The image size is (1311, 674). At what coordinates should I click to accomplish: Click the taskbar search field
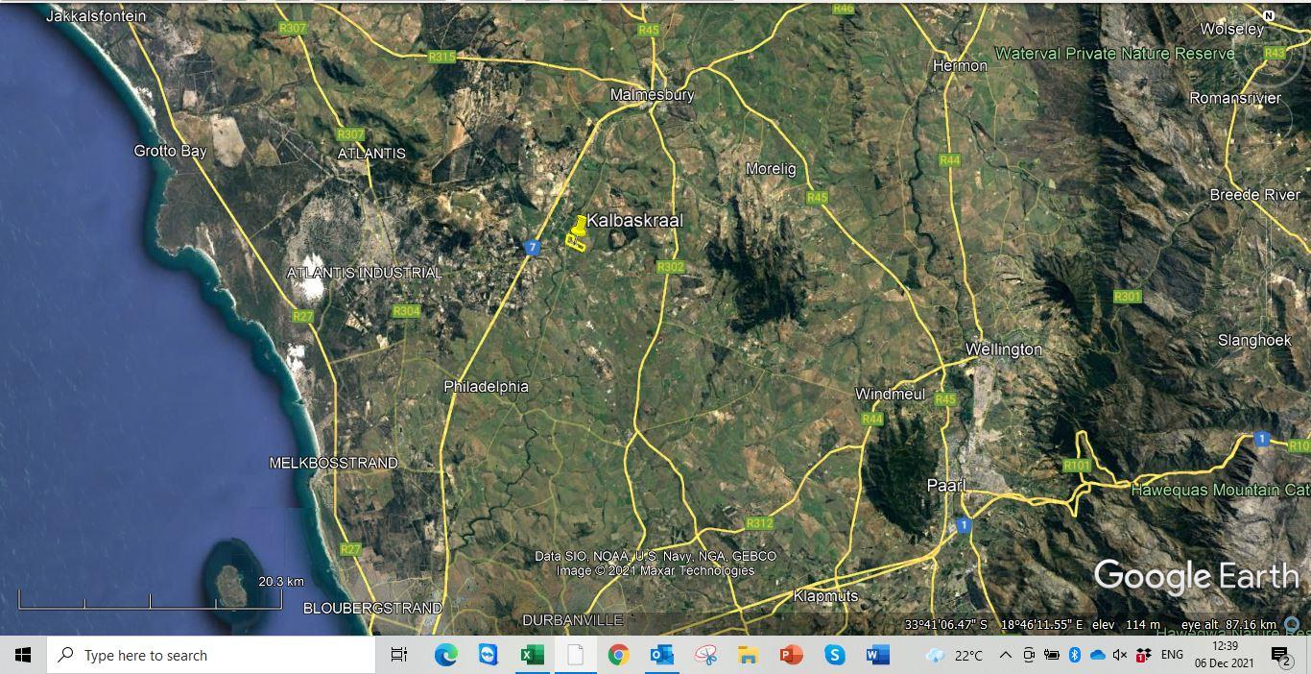[x=192, y=655]
